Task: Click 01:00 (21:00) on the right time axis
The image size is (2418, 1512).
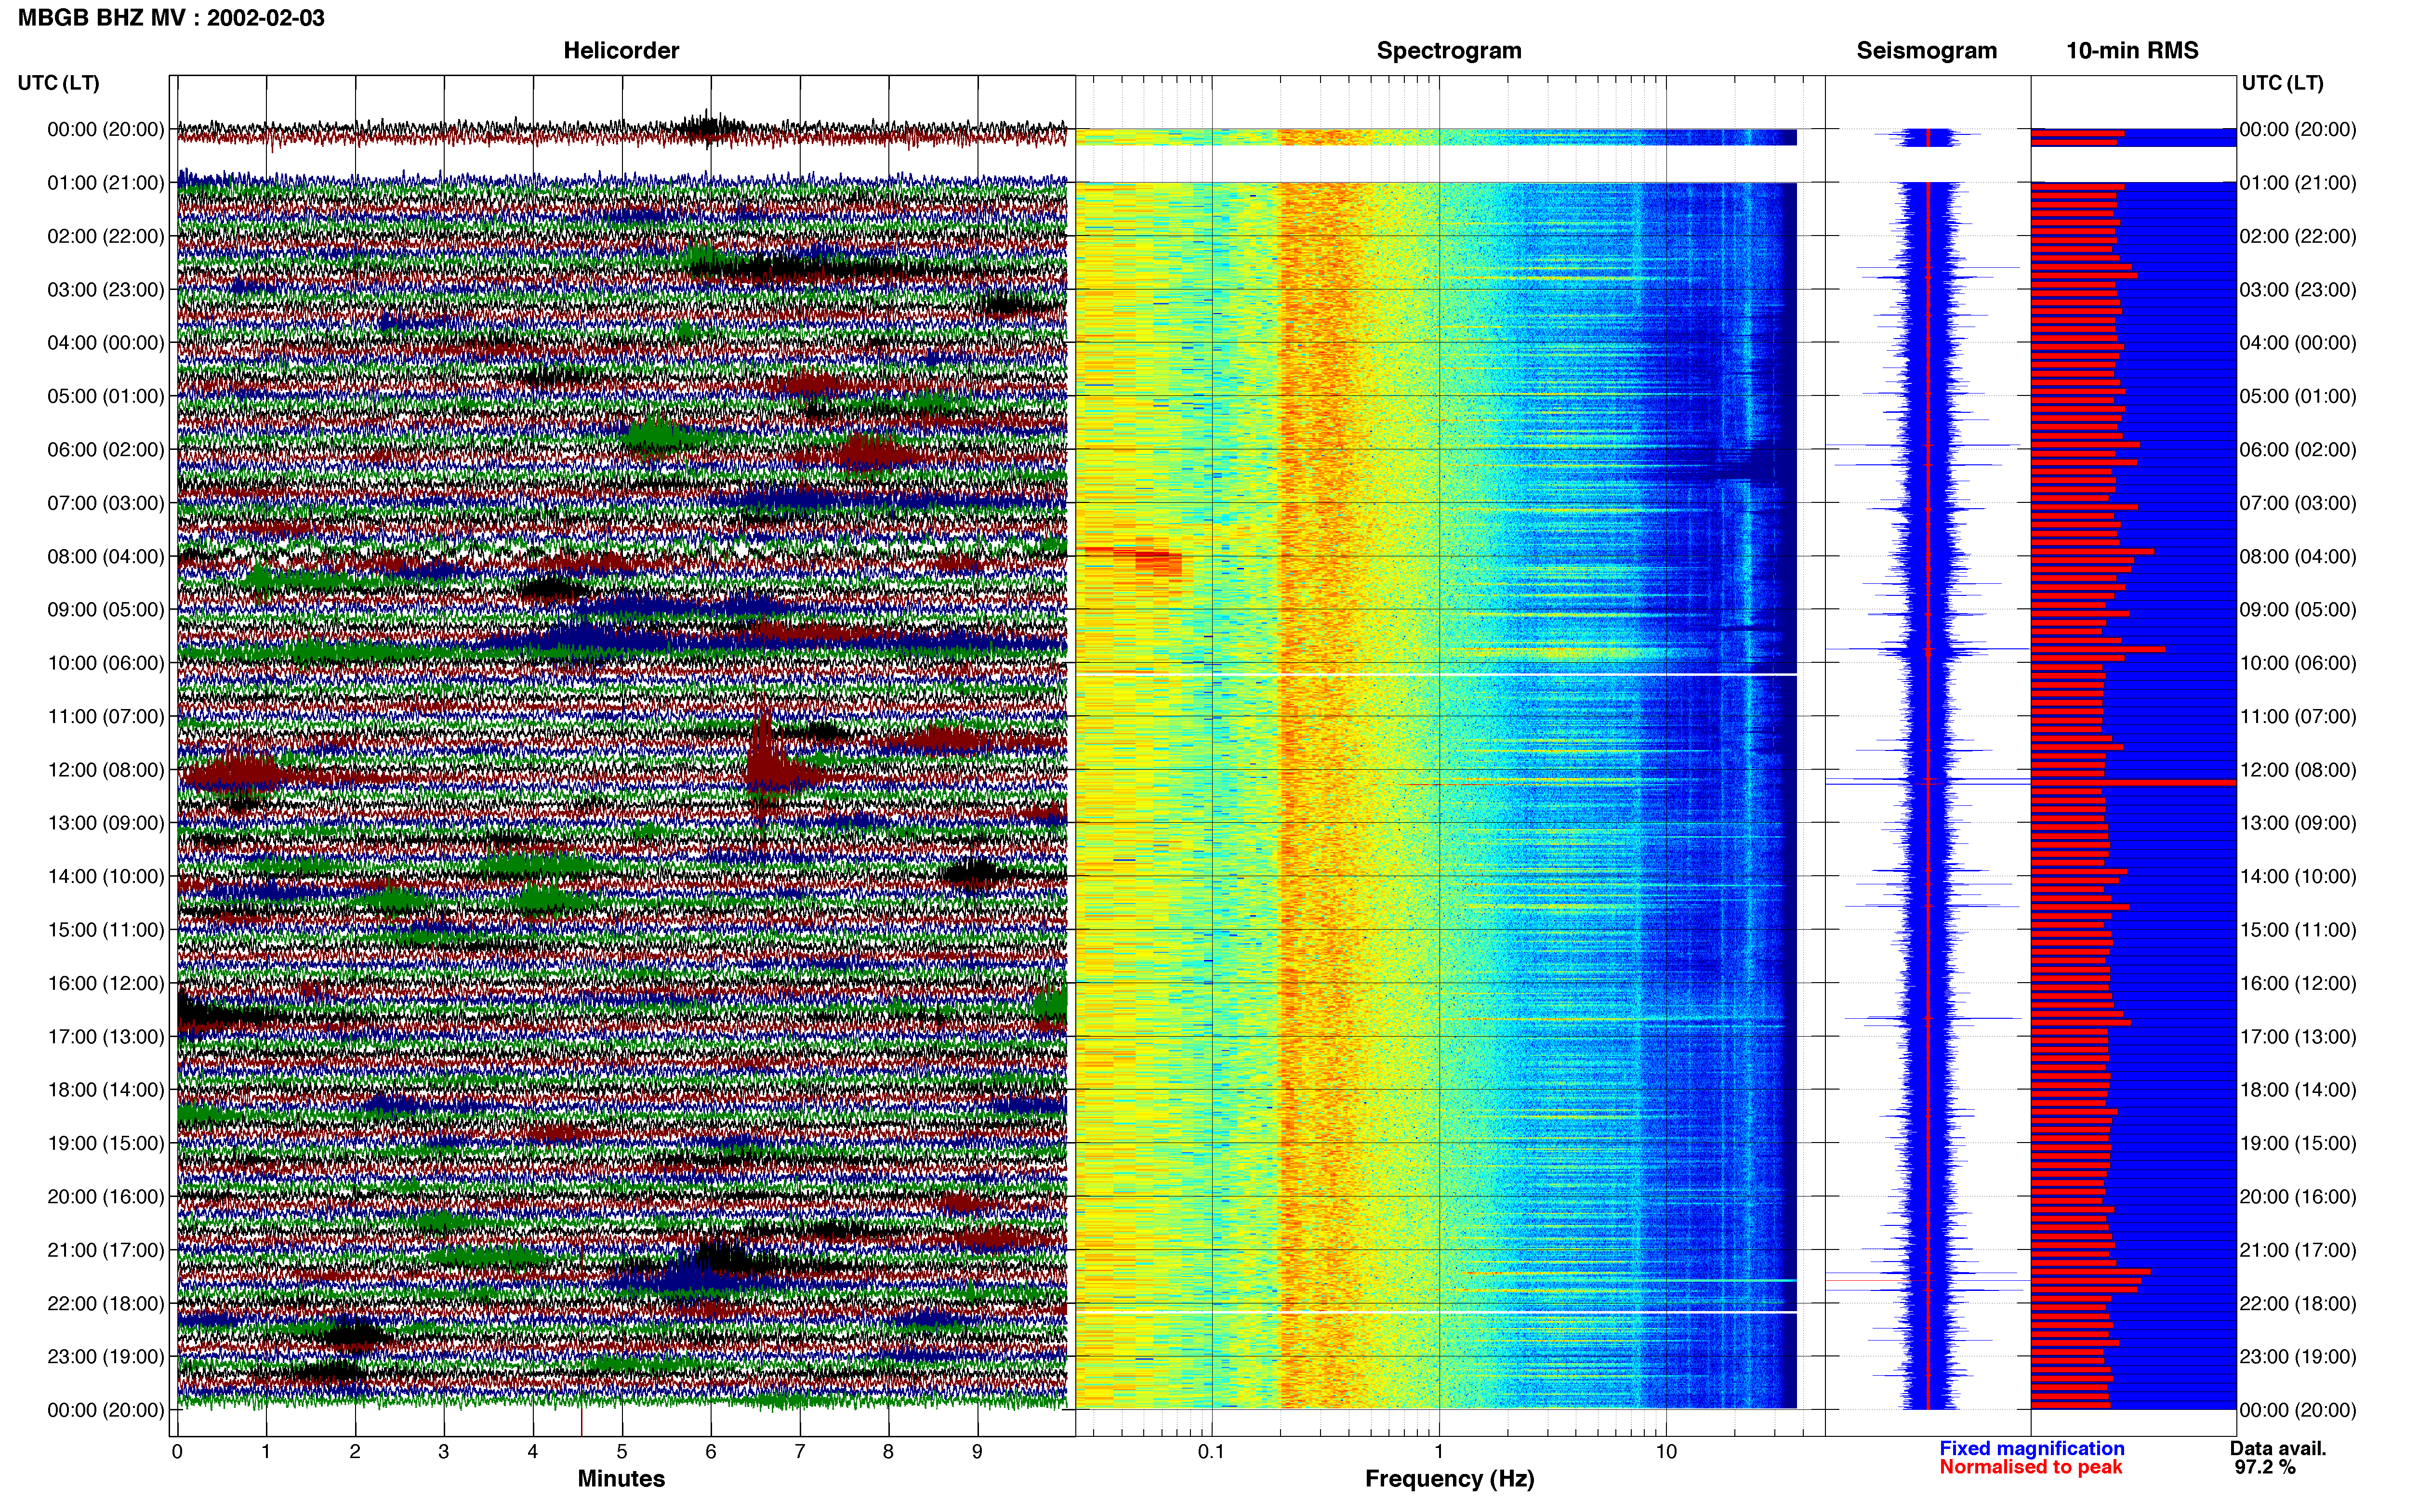Action: click(2298, 183)
